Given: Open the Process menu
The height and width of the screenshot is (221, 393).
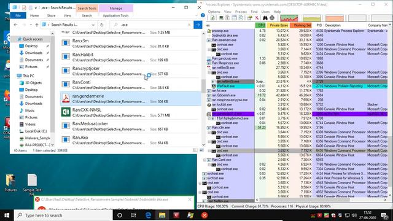Looking at the screenshot, I should (x=241, y=12).
